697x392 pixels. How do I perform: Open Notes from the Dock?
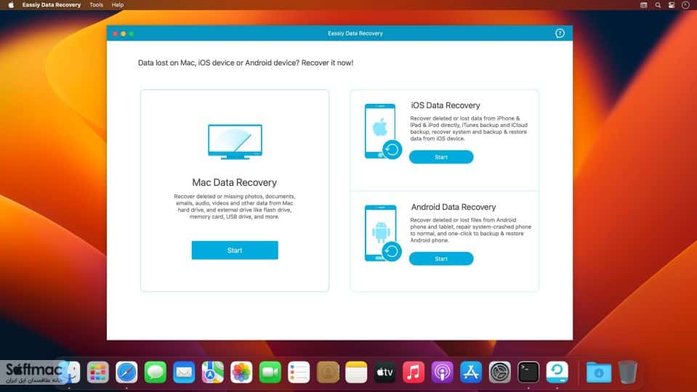point(356,372)
